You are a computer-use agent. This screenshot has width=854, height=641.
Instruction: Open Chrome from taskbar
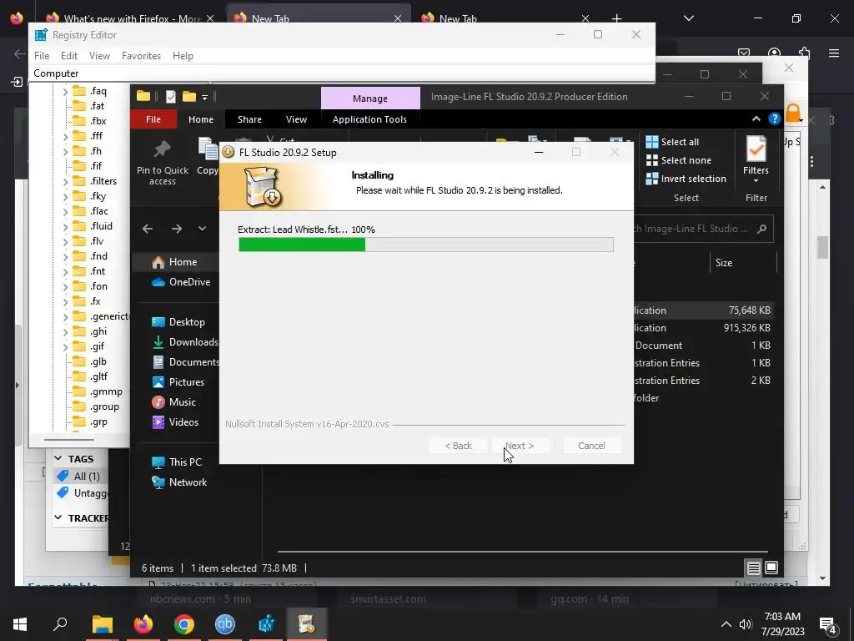tap(184, 624)
